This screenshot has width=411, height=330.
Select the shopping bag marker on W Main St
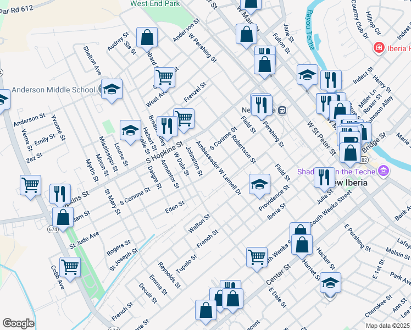[x=246, y=35]
